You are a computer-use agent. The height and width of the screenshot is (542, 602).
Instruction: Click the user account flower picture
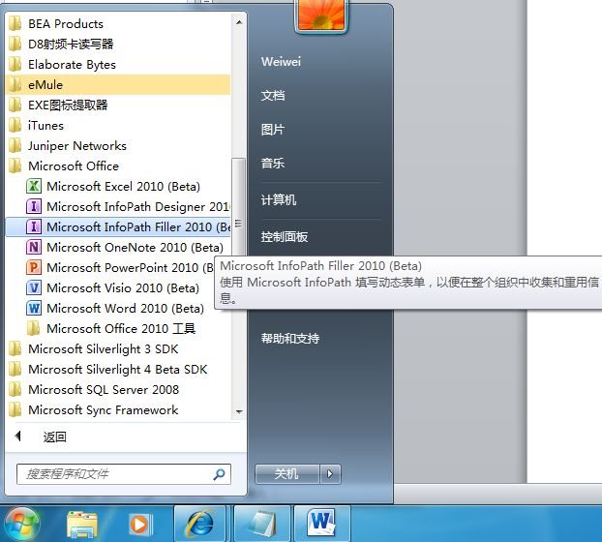(321, 15)
